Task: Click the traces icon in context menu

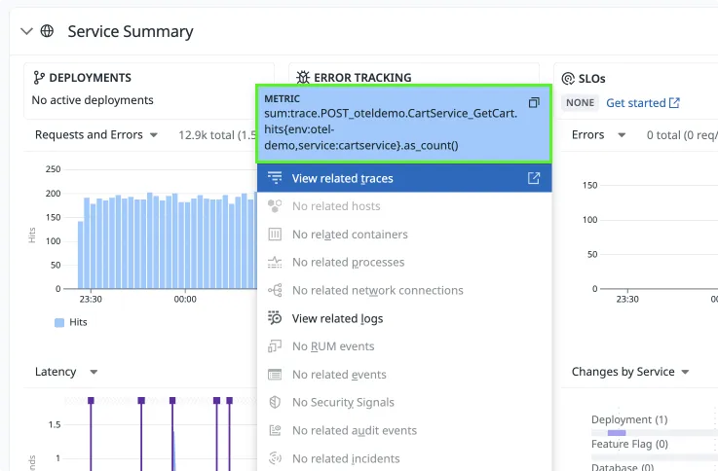Action: [x=275, y=178]
